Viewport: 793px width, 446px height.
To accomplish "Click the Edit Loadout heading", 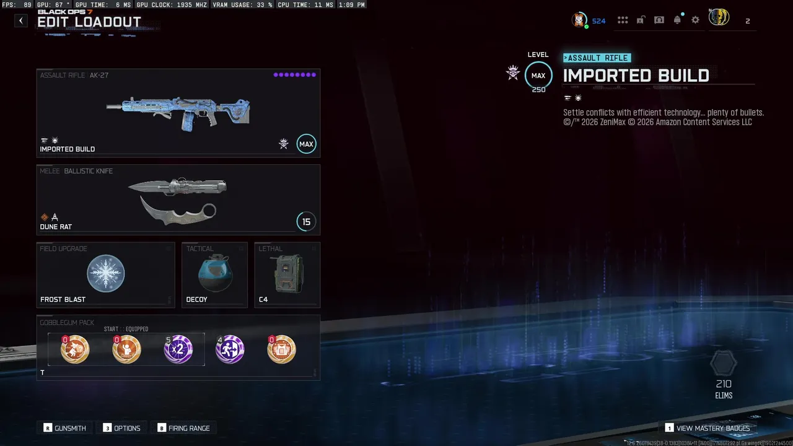I will (89, 22).
